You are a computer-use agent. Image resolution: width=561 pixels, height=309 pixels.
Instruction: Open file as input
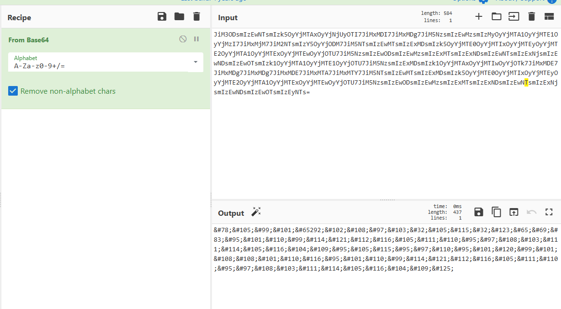(x=514, y=17)
